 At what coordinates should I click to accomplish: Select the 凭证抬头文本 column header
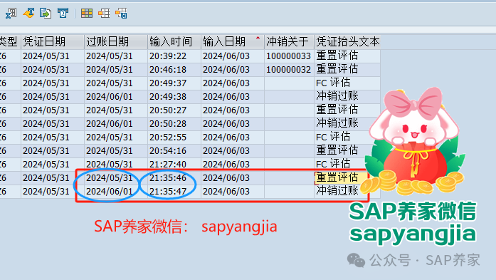click(347, 41)
